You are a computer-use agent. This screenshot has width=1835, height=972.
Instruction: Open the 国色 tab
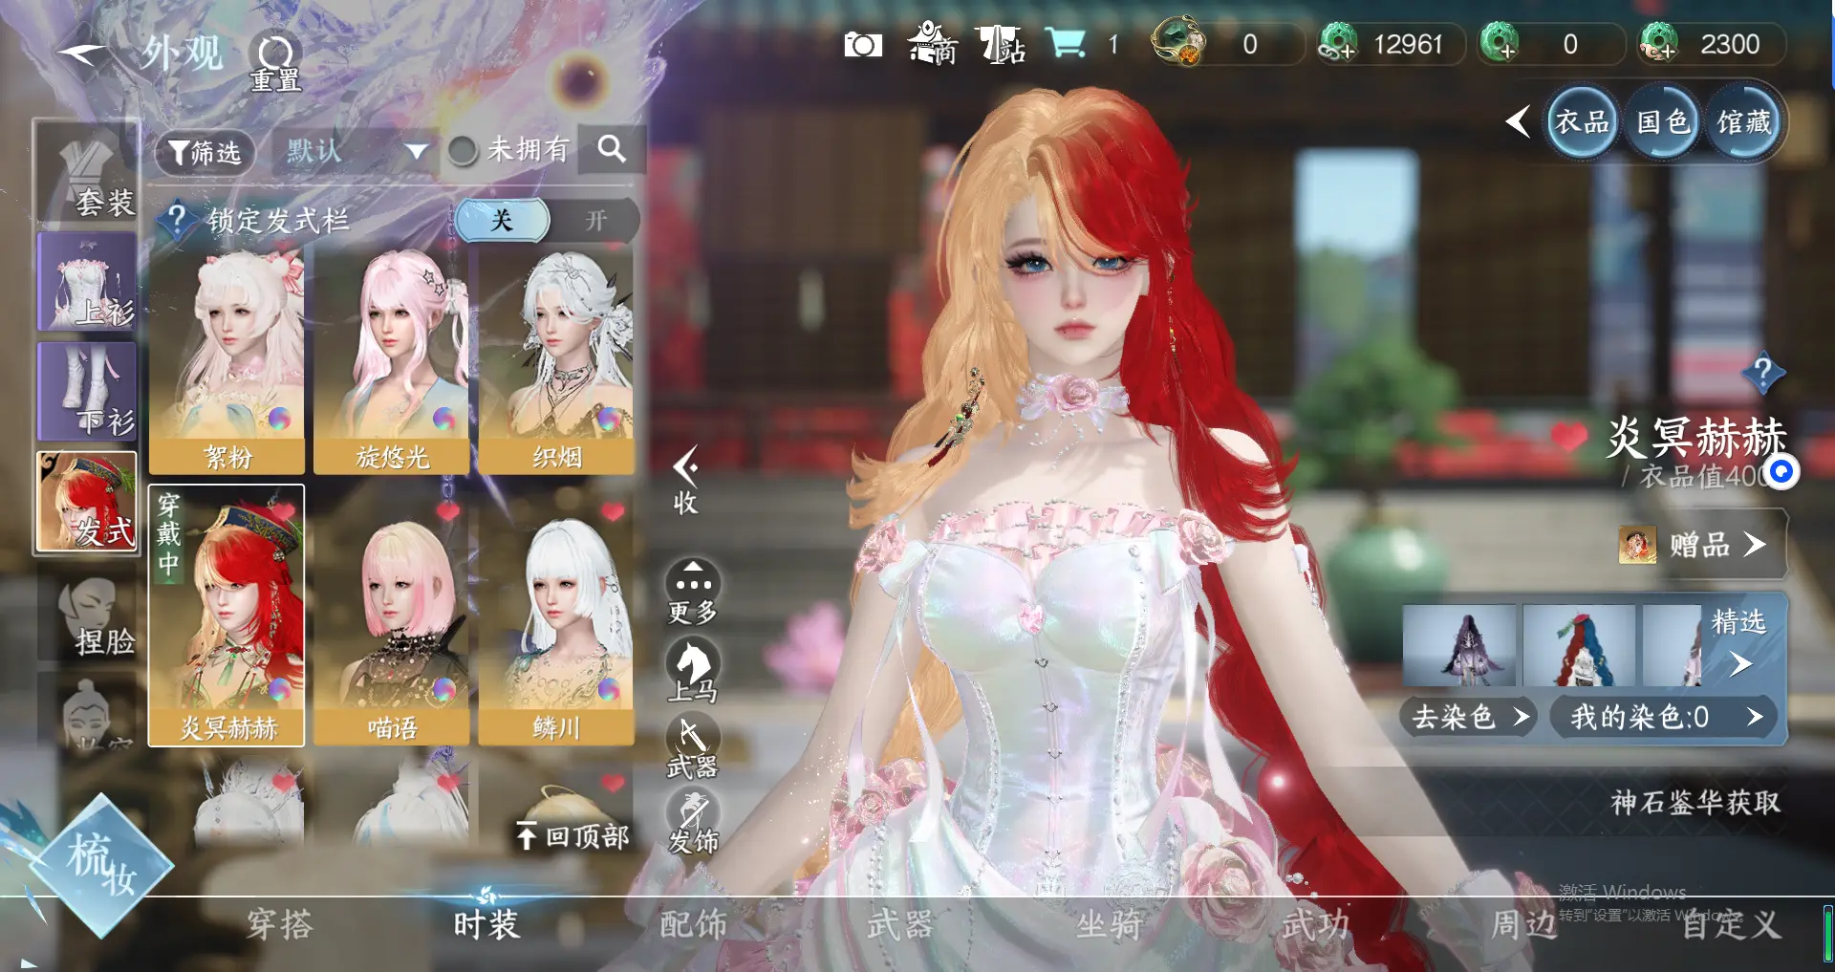click(x=1663, y=122)
